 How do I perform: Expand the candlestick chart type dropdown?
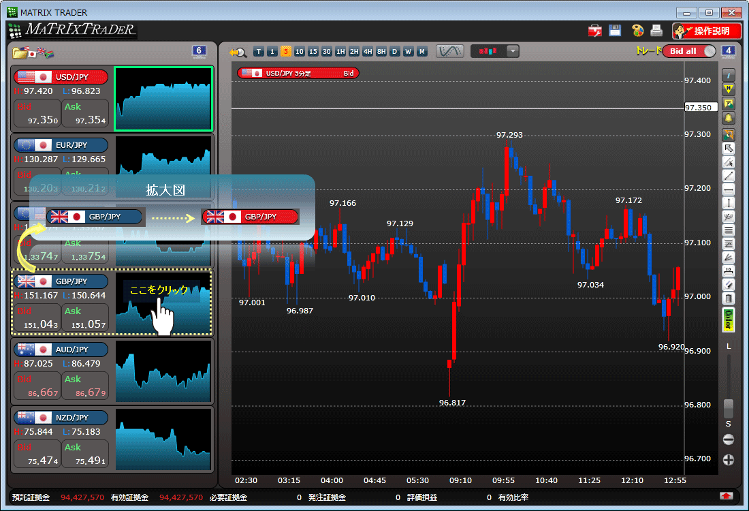[x=513, y=51]
